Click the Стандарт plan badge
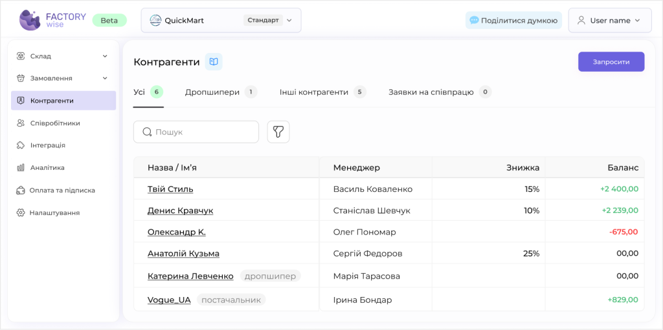 pos(263,20)
